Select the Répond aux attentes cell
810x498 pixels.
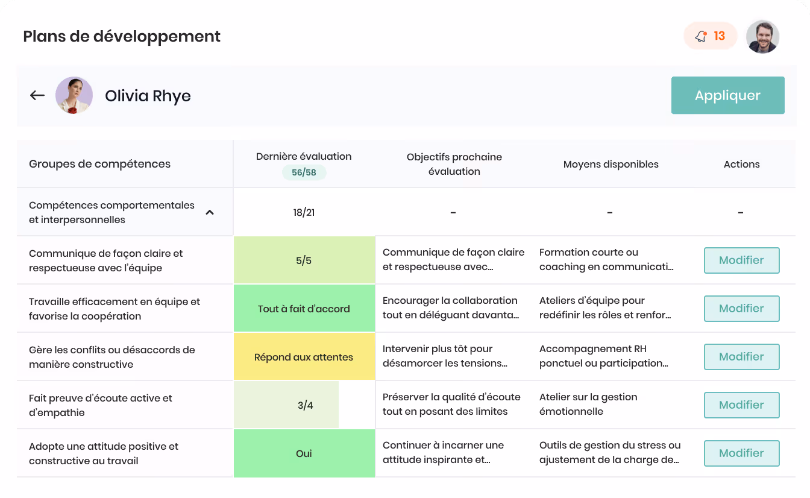[x=304, y=357]
